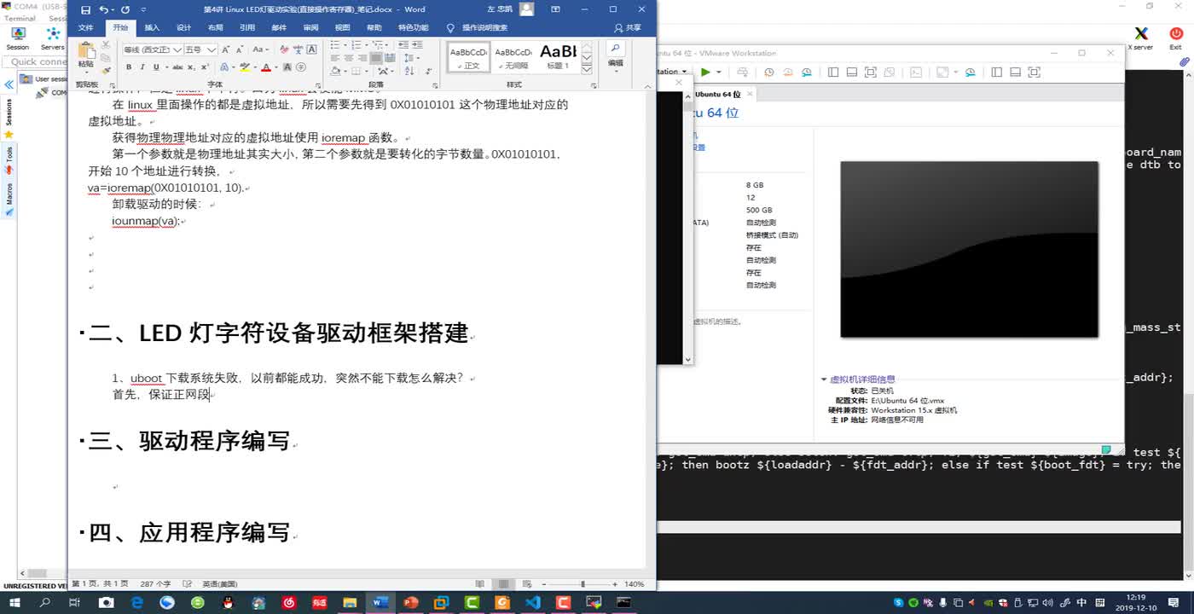Switch to the 视图 ribbon tab

click(342, 27)
